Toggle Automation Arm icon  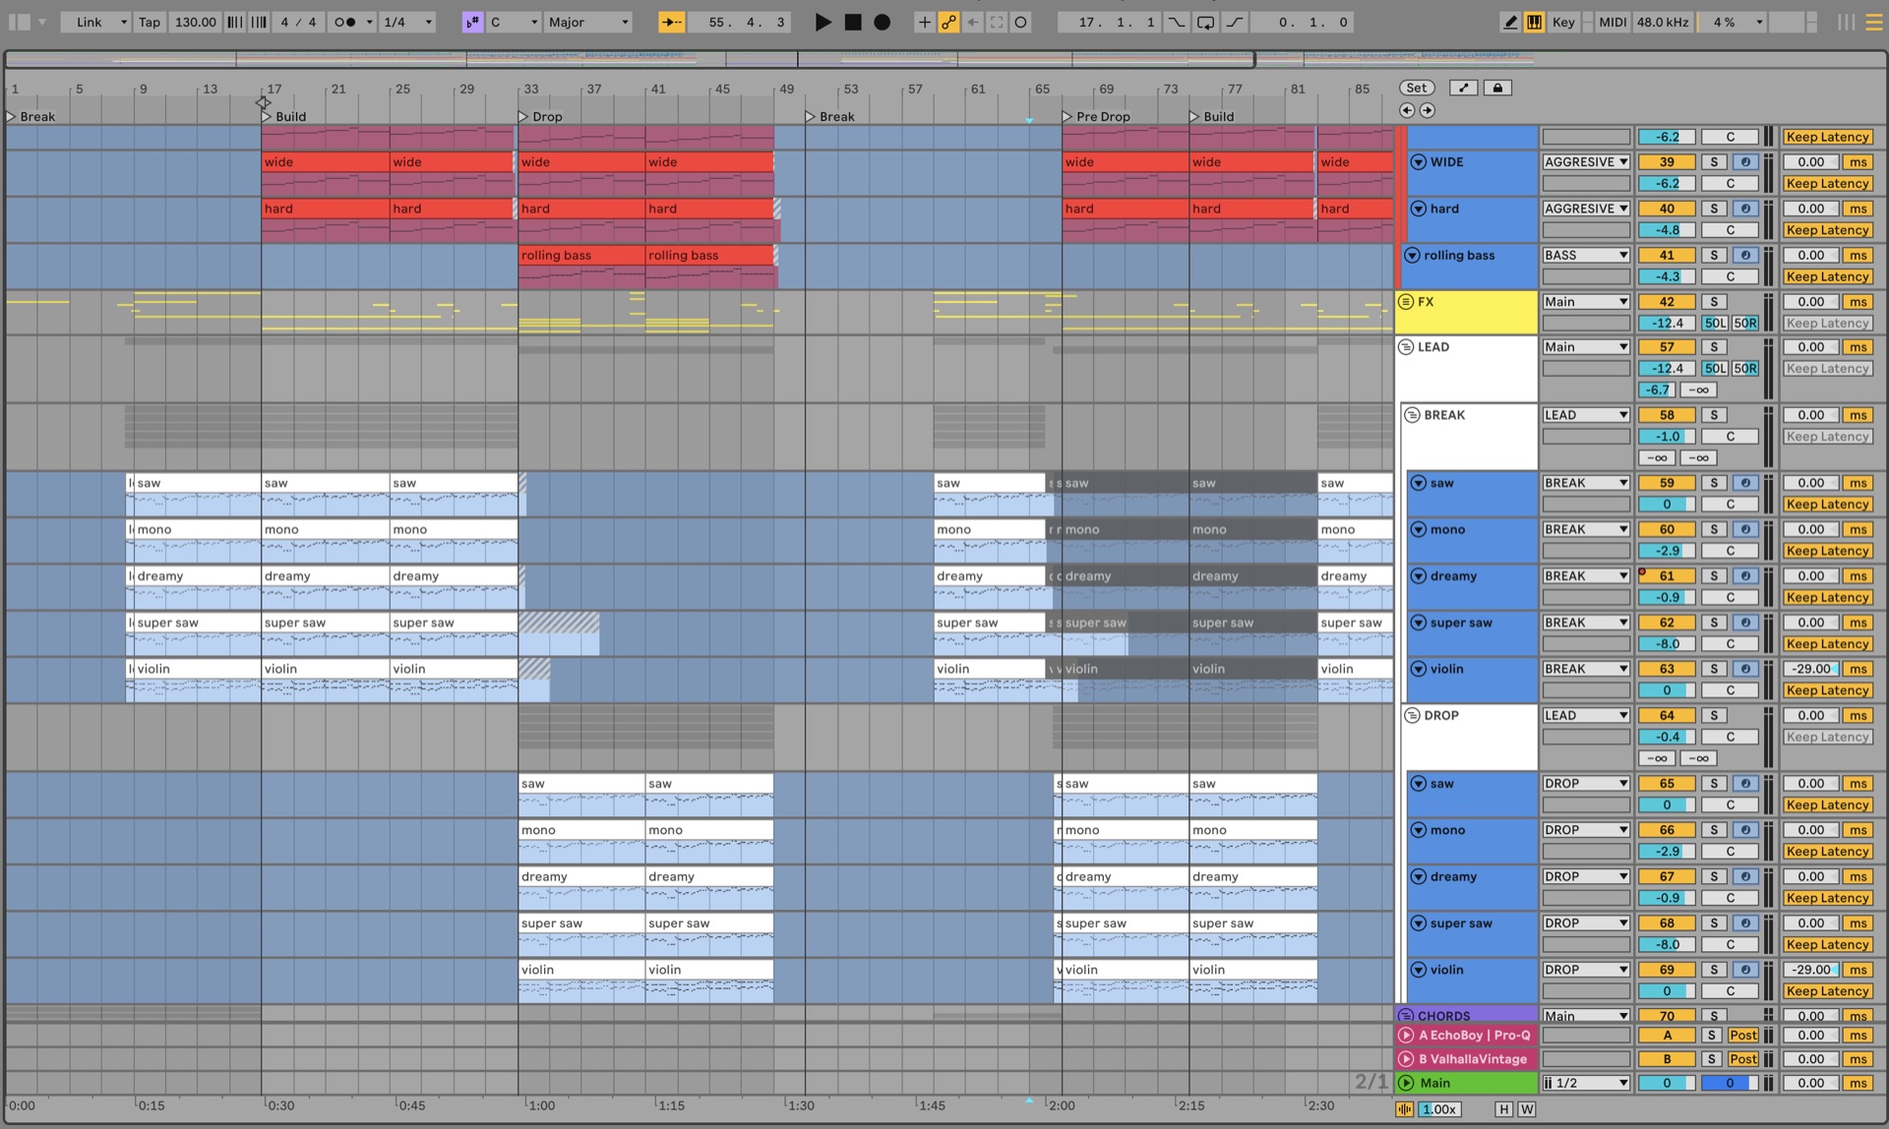coord(948,22)
